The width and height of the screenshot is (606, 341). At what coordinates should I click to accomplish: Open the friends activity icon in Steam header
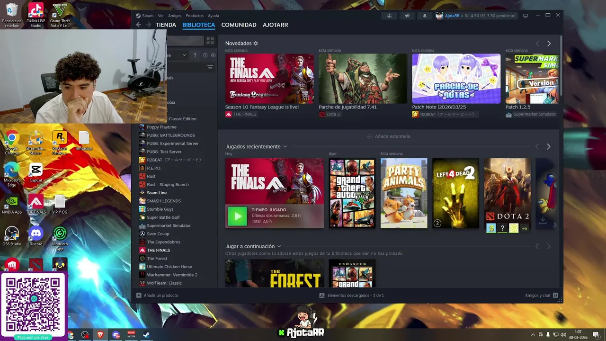pos(389,16)
